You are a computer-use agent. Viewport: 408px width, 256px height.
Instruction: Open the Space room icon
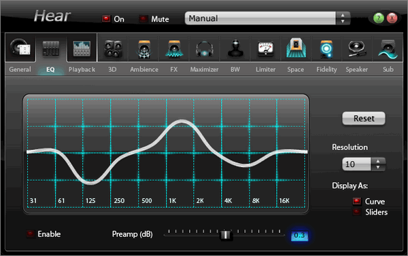point(296,48)
